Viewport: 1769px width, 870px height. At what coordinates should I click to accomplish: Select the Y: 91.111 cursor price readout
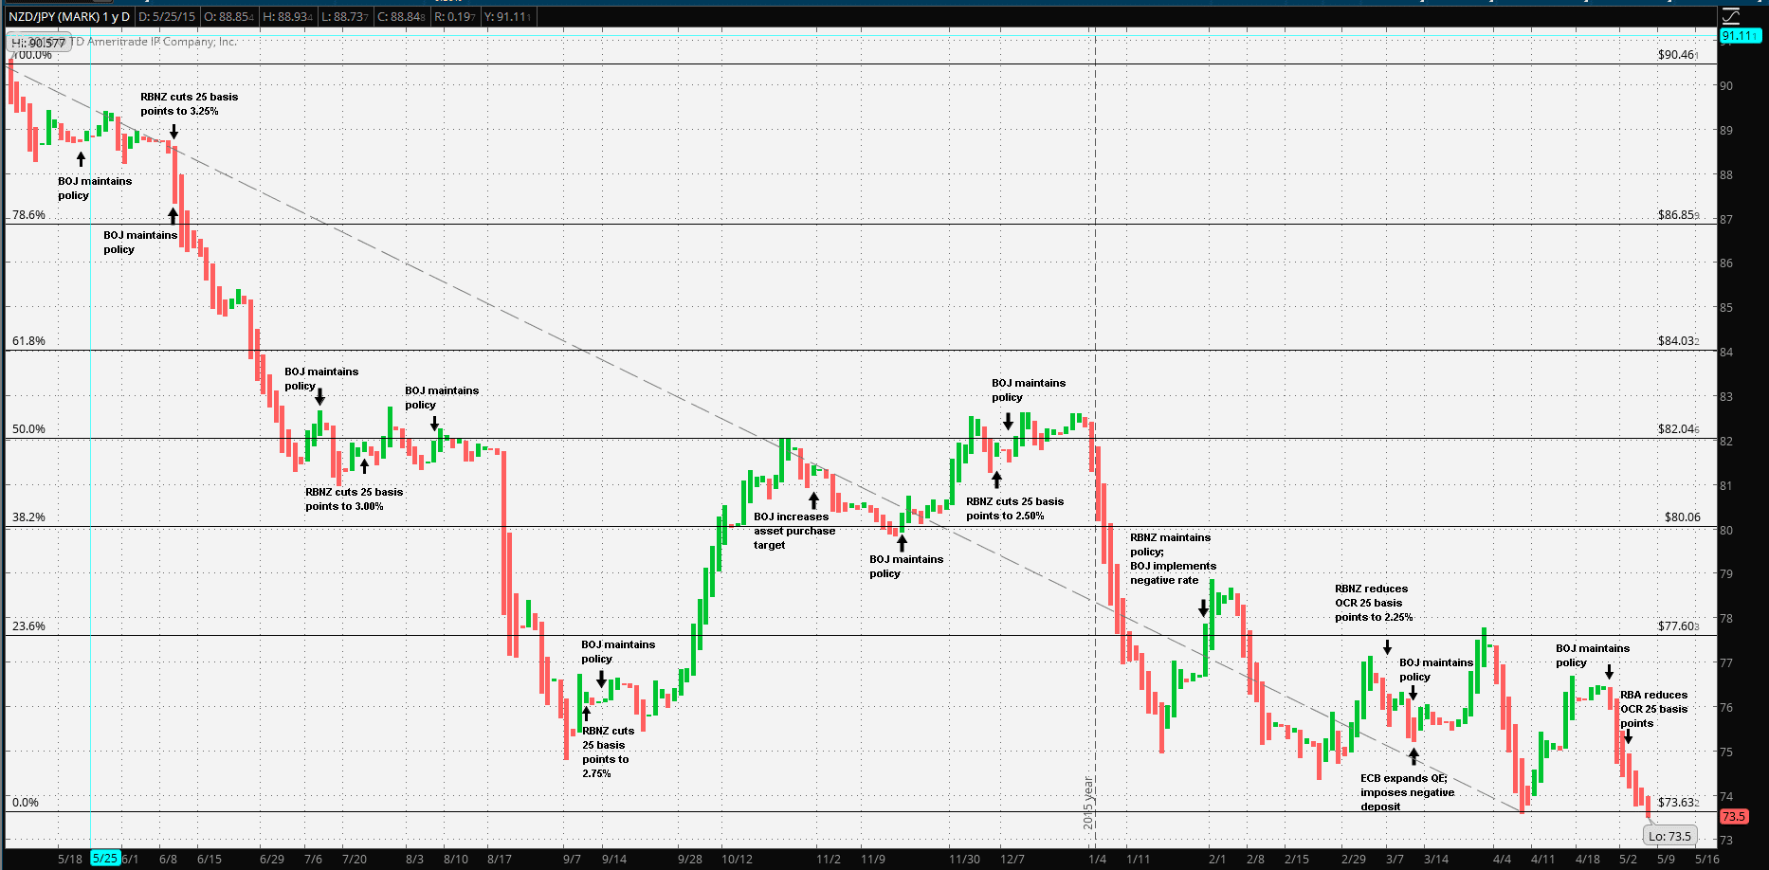(507, 16)
